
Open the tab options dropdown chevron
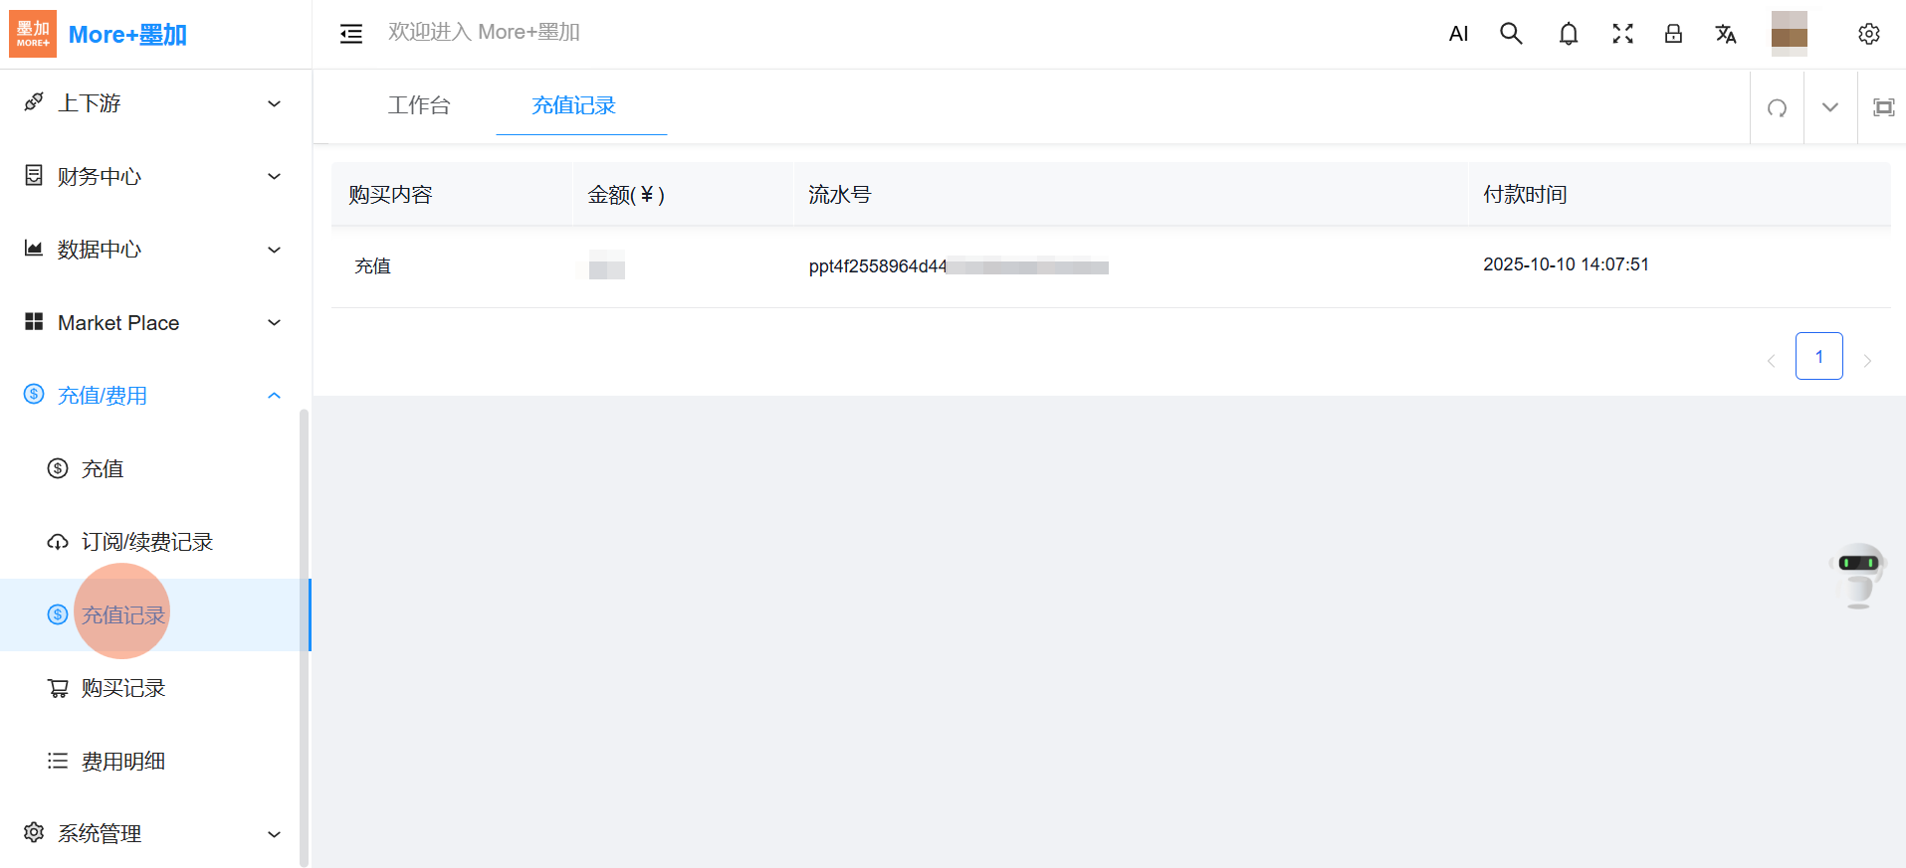click(x=1829, y=107)
